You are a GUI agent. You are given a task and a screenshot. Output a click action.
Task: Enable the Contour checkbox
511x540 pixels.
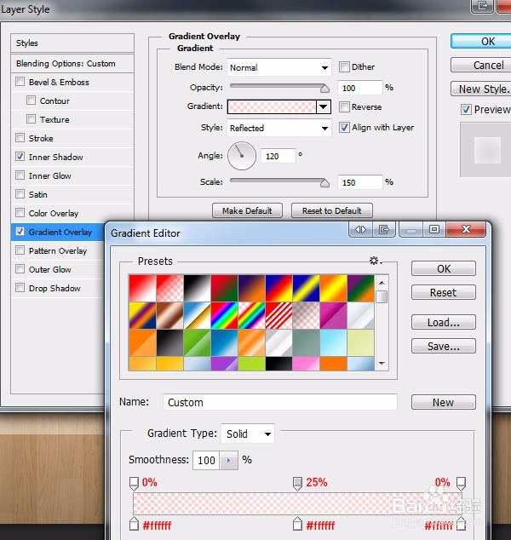31,101
